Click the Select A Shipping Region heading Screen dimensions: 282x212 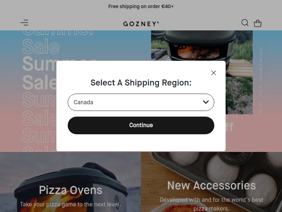coord(141,83)
